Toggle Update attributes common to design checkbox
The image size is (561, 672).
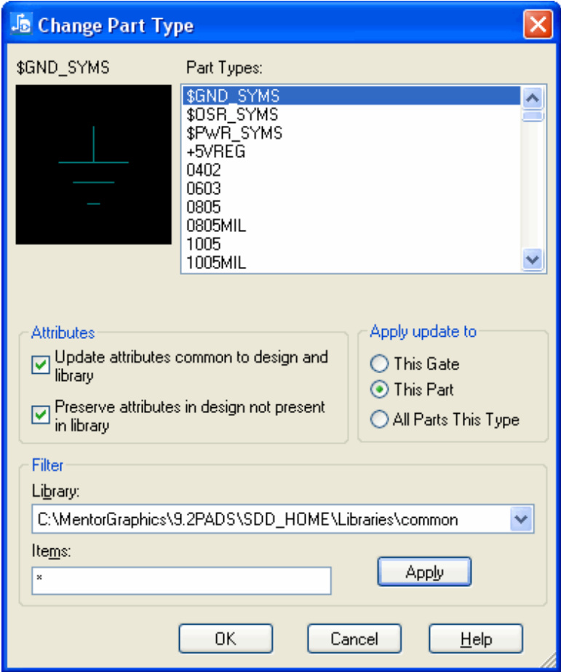41,367
